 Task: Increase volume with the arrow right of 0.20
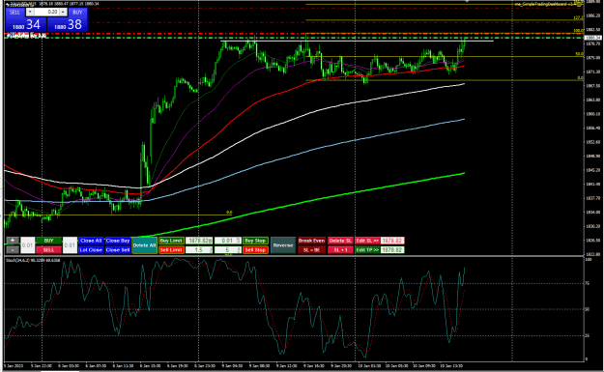[63, 13]
